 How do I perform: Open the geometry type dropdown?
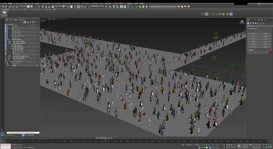pos(259,26)
